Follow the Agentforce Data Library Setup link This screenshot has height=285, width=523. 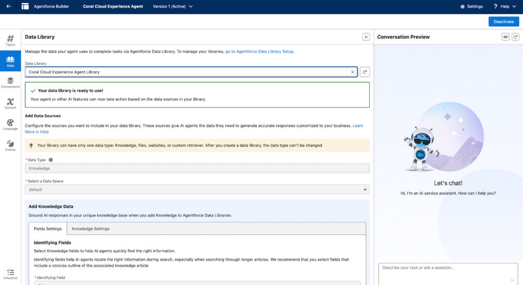[x=259, y=51]
